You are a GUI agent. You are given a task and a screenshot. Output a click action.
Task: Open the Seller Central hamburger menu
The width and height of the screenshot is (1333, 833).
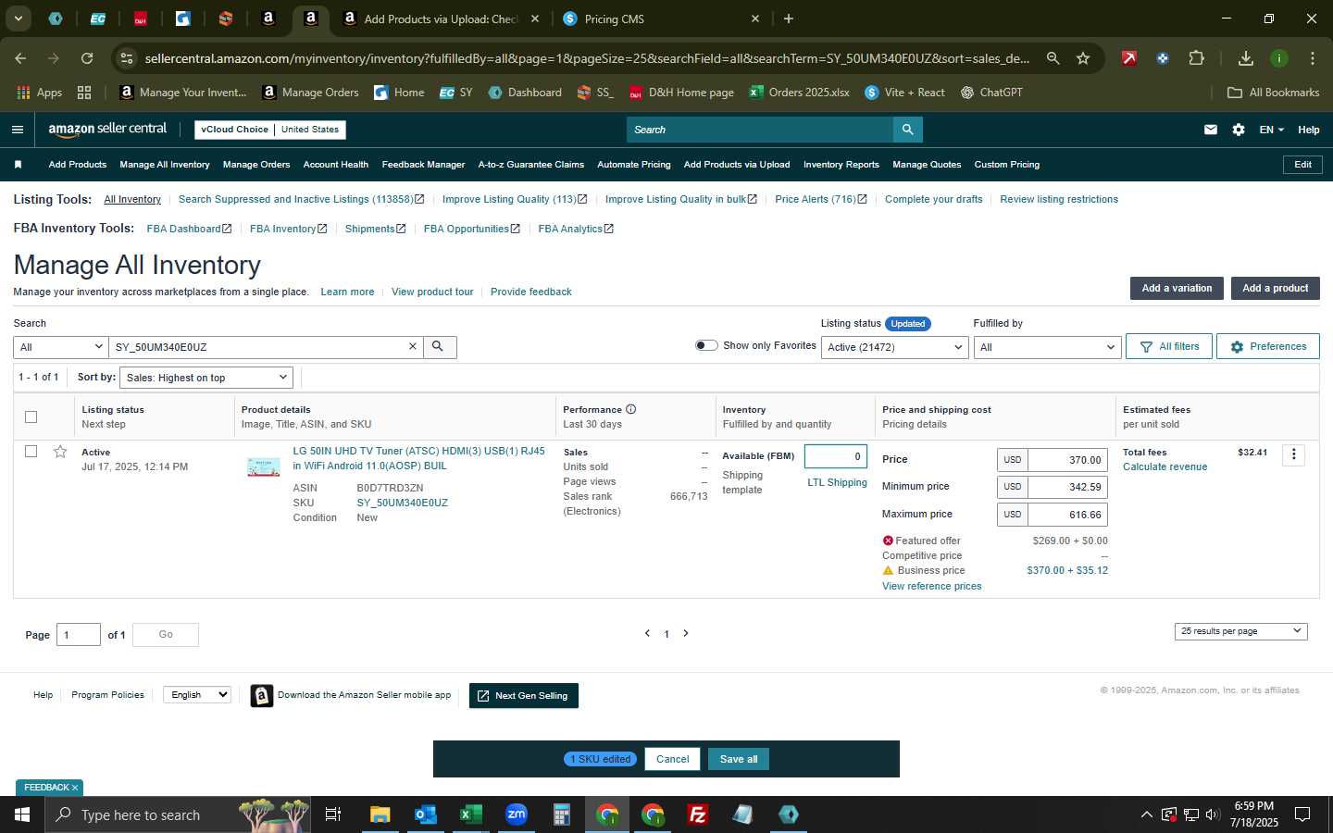click(x=18, y=130)
